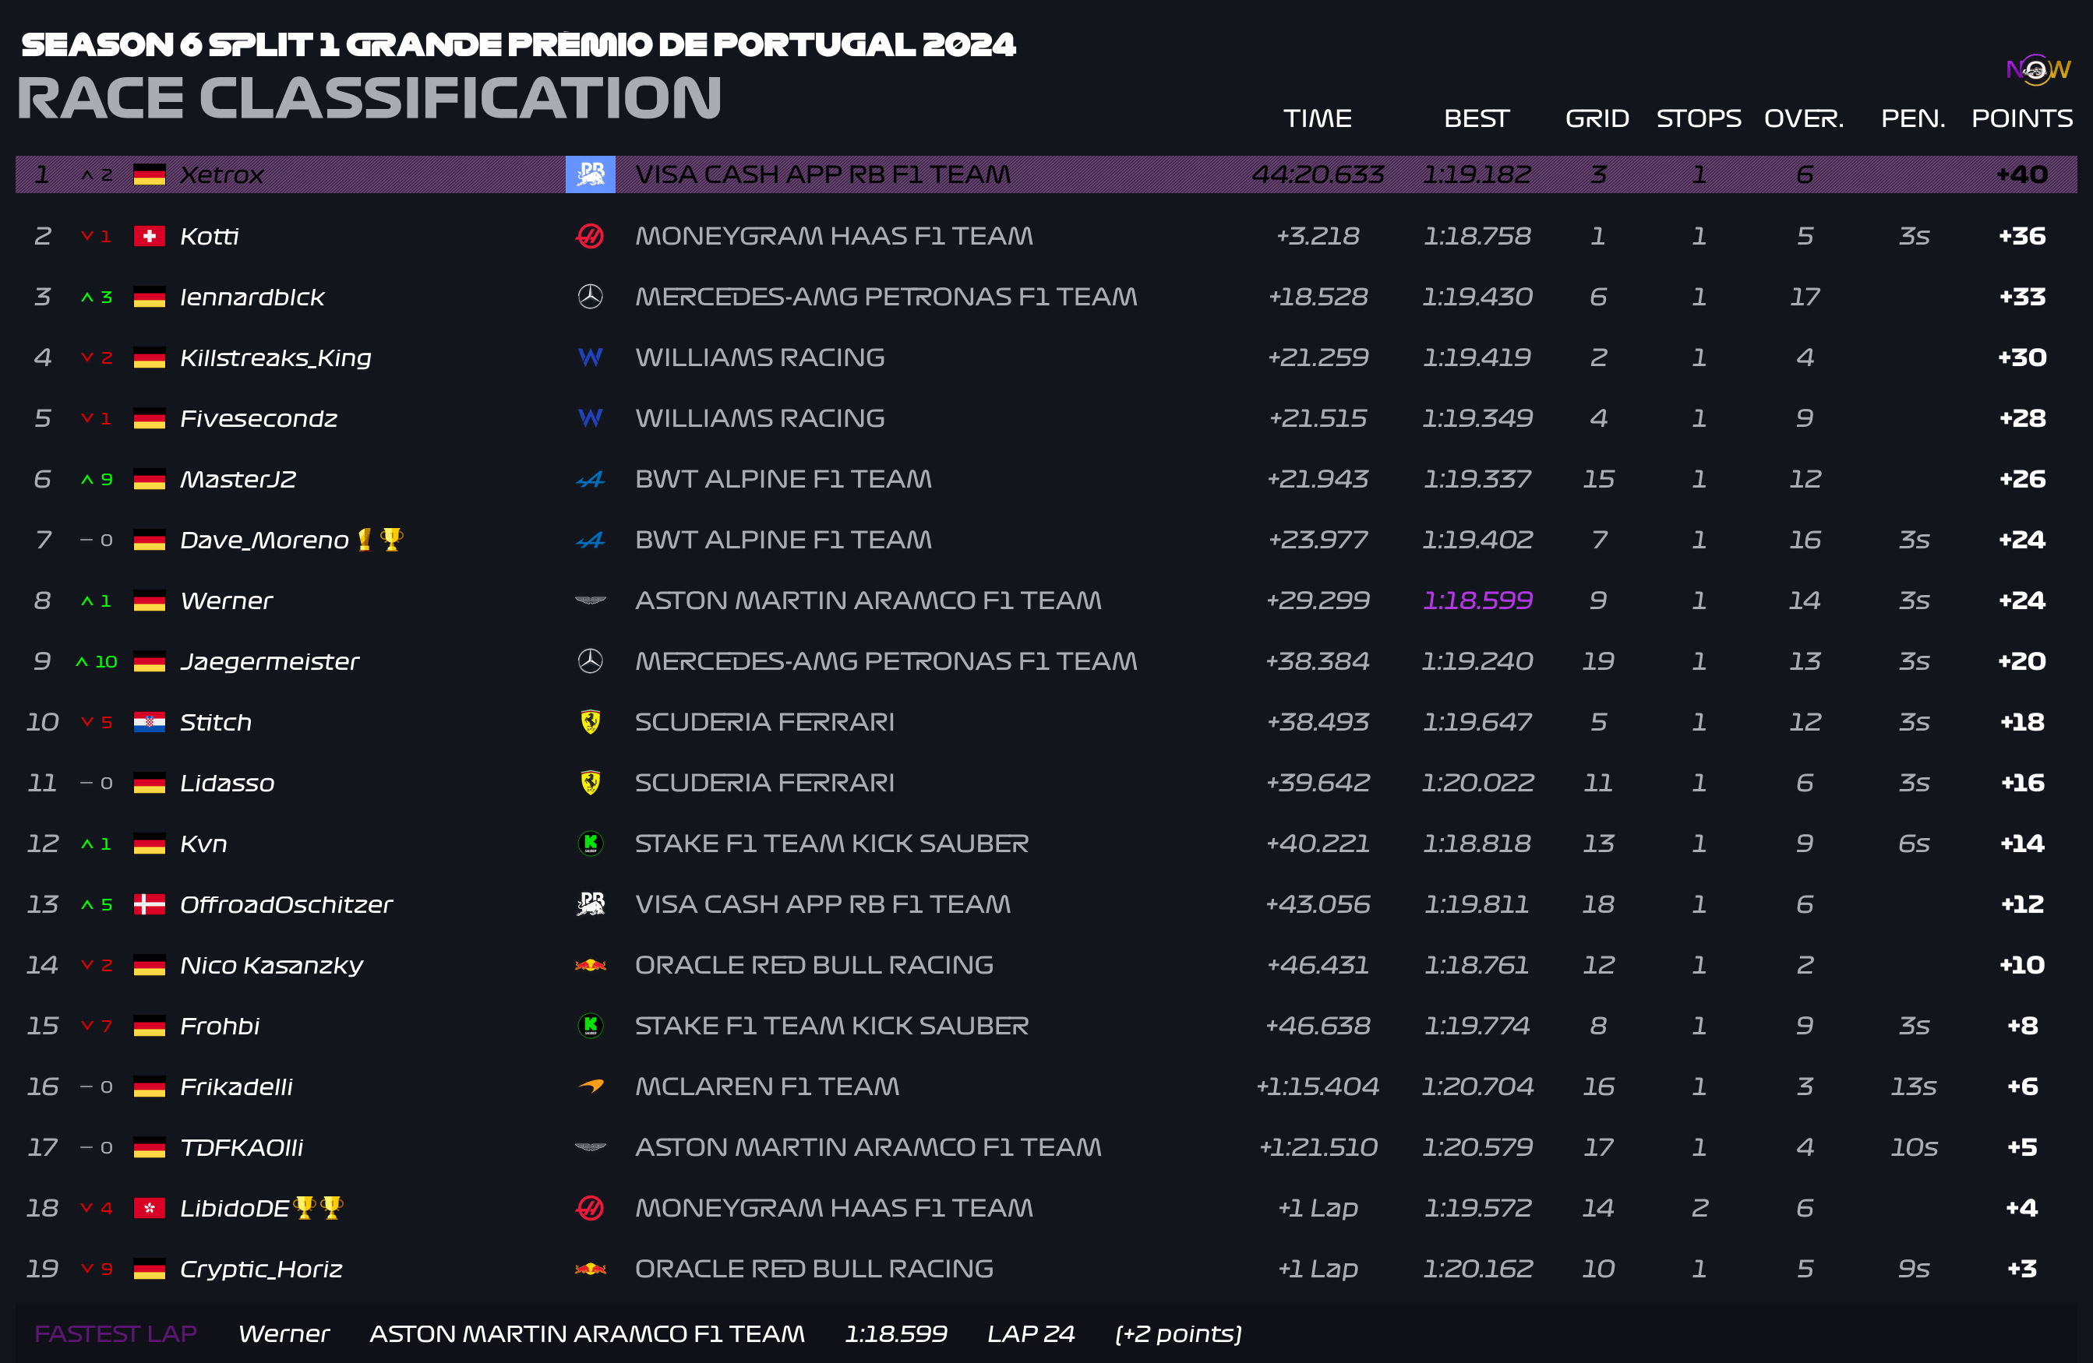Click the 10s penalty in TDFKAOlli's row
Viewport: 2093px width, 1363px height.
[1913, 1146]
